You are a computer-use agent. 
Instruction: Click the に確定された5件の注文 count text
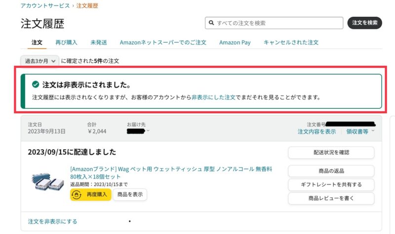90,61
